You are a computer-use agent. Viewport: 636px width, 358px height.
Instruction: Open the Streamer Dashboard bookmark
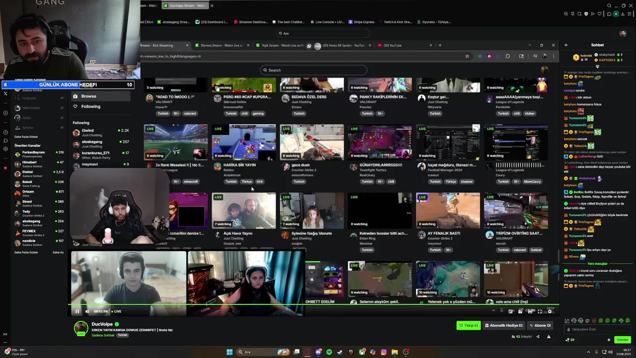click(x=250, y=22)
